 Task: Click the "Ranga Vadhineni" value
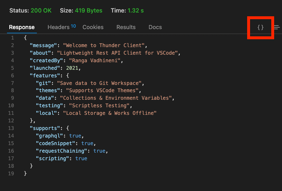tap(95, 60)
